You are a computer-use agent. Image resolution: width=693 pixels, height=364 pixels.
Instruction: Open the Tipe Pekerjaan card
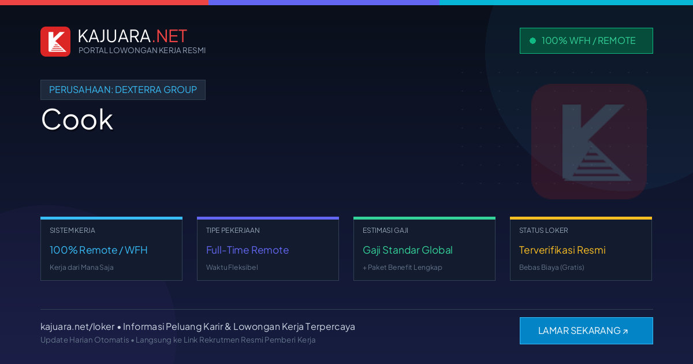(x=268, y=248)
